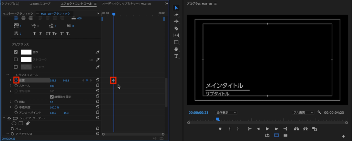
Task: Select the Type (T) tool
Action: pos(176,56)
